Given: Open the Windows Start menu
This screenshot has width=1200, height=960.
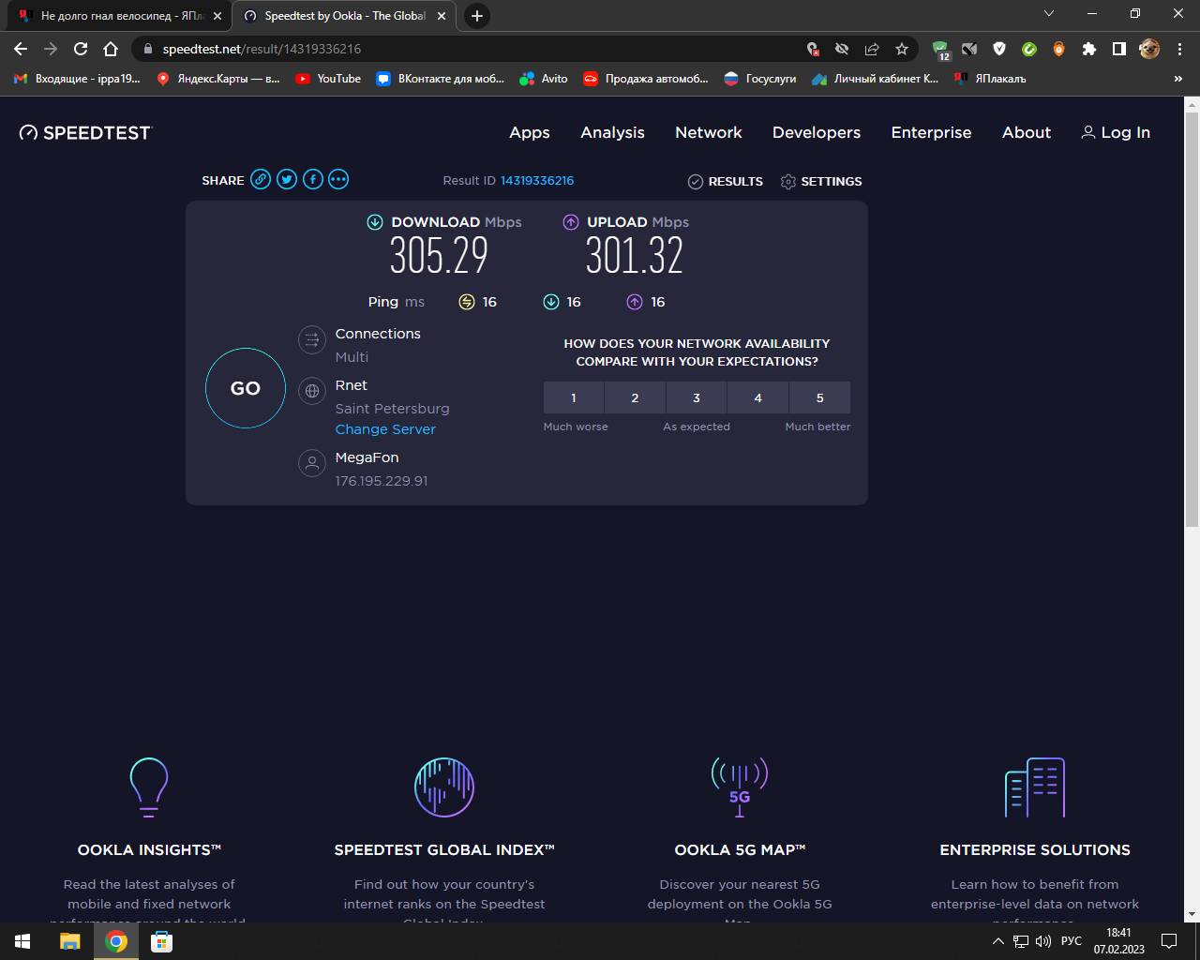Looking at the screenshot, I should pos(22,941).
